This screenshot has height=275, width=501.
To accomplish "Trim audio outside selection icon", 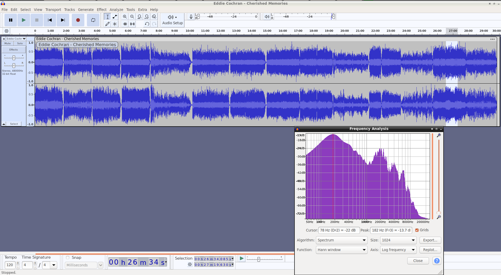I will pos(125,24).
